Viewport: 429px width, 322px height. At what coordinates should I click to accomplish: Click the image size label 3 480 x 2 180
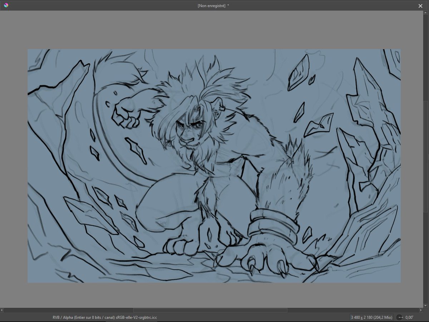(x=371, y=317)
